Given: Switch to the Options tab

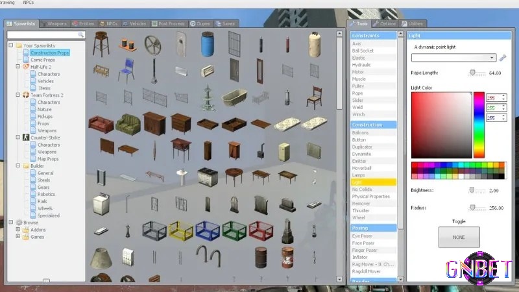Looking at the screenshot, I should pos(384,24).
